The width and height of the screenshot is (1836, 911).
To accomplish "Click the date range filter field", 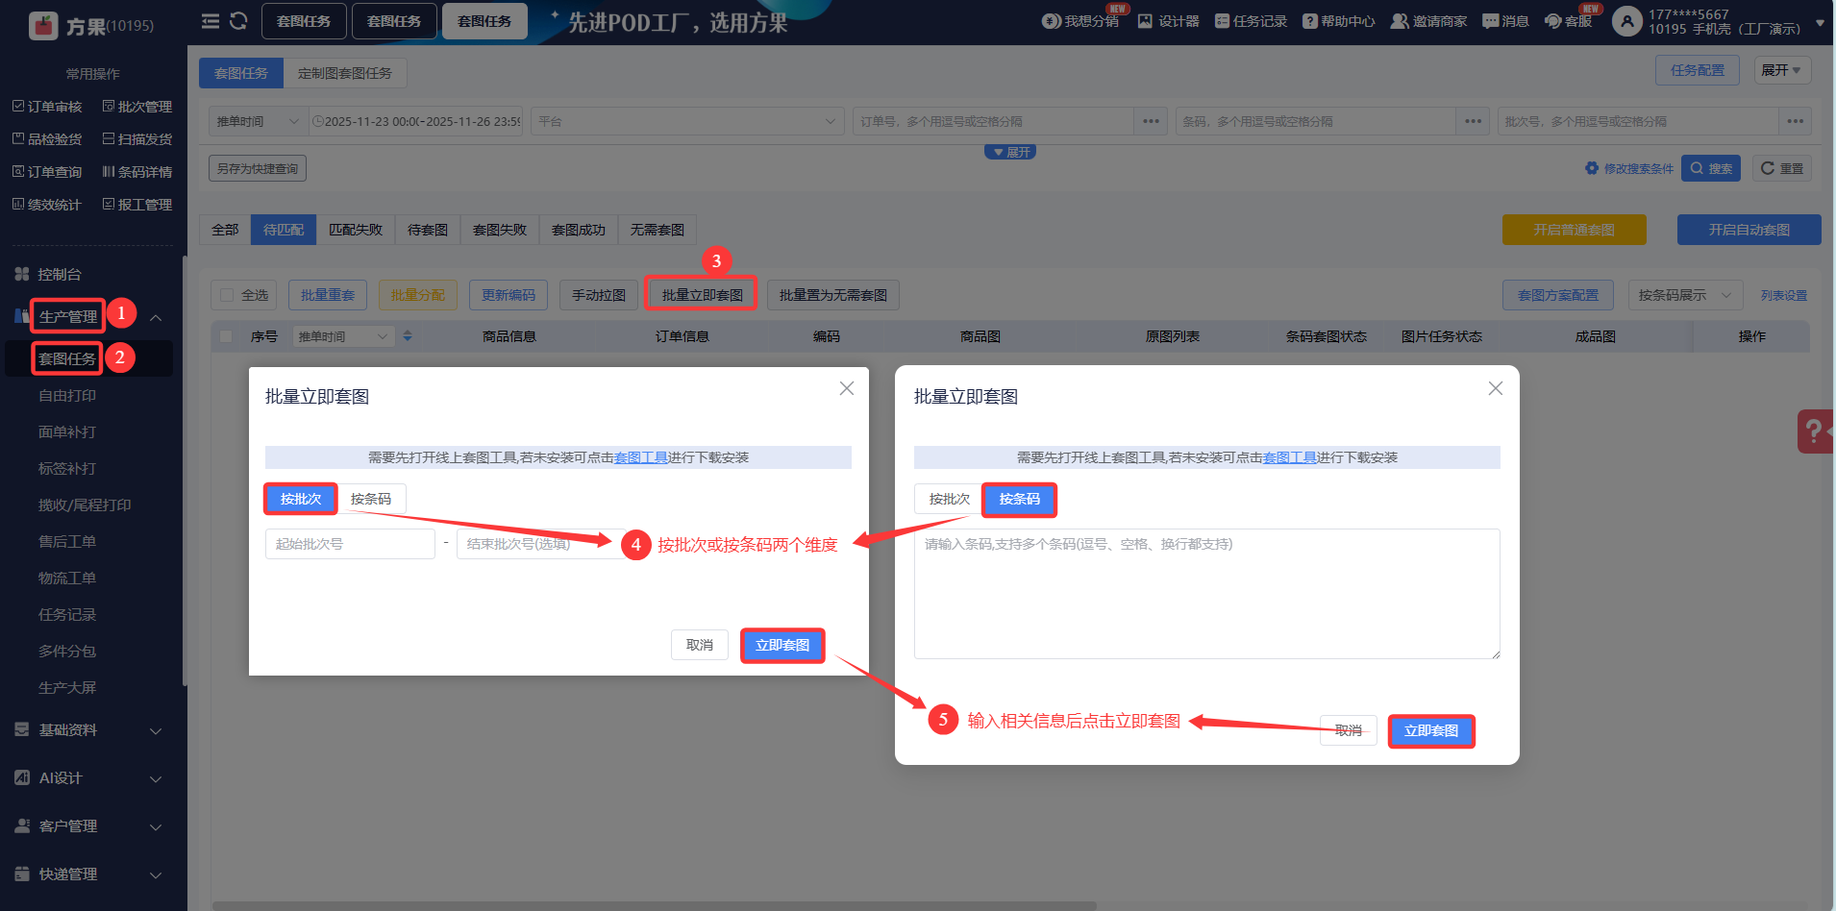I will coord(416,121).
